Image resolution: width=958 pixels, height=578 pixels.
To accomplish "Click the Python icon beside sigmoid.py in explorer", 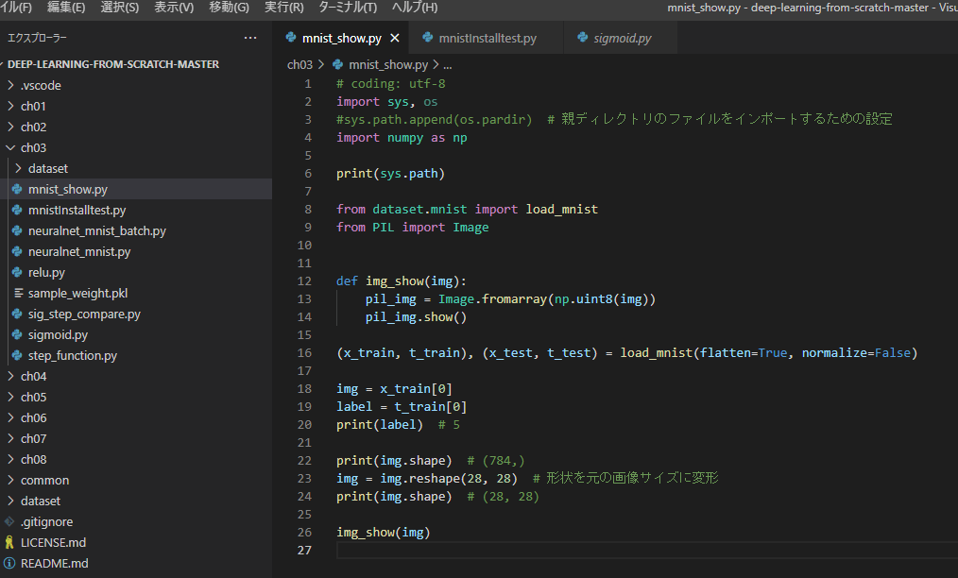I will coord(17,334).
